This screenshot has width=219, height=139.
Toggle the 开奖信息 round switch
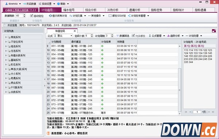click(5, 25)
